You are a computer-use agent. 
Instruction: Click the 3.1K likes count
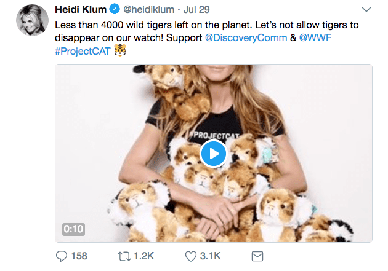click(x=211, y=256)
